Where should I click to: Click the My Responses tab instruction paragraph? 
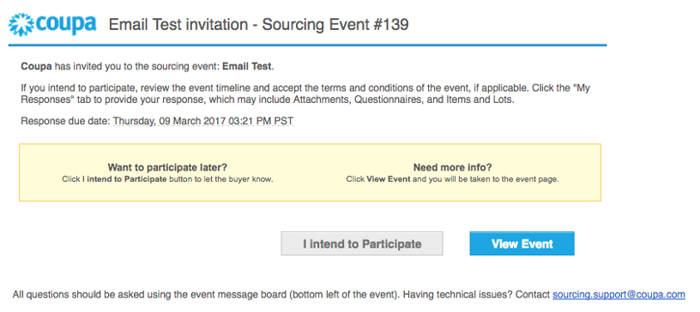point(305,93)
